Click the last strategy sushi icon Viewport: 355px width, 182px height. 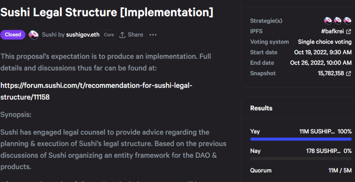click(347, 20)
